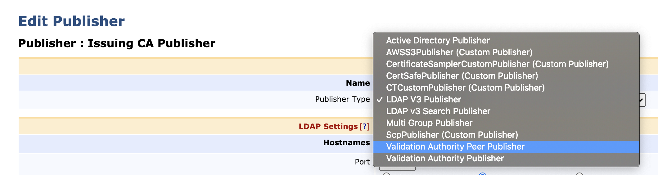Select the right radio button below Port
This screenshot has height=175, width=658.
coord(579,174)
